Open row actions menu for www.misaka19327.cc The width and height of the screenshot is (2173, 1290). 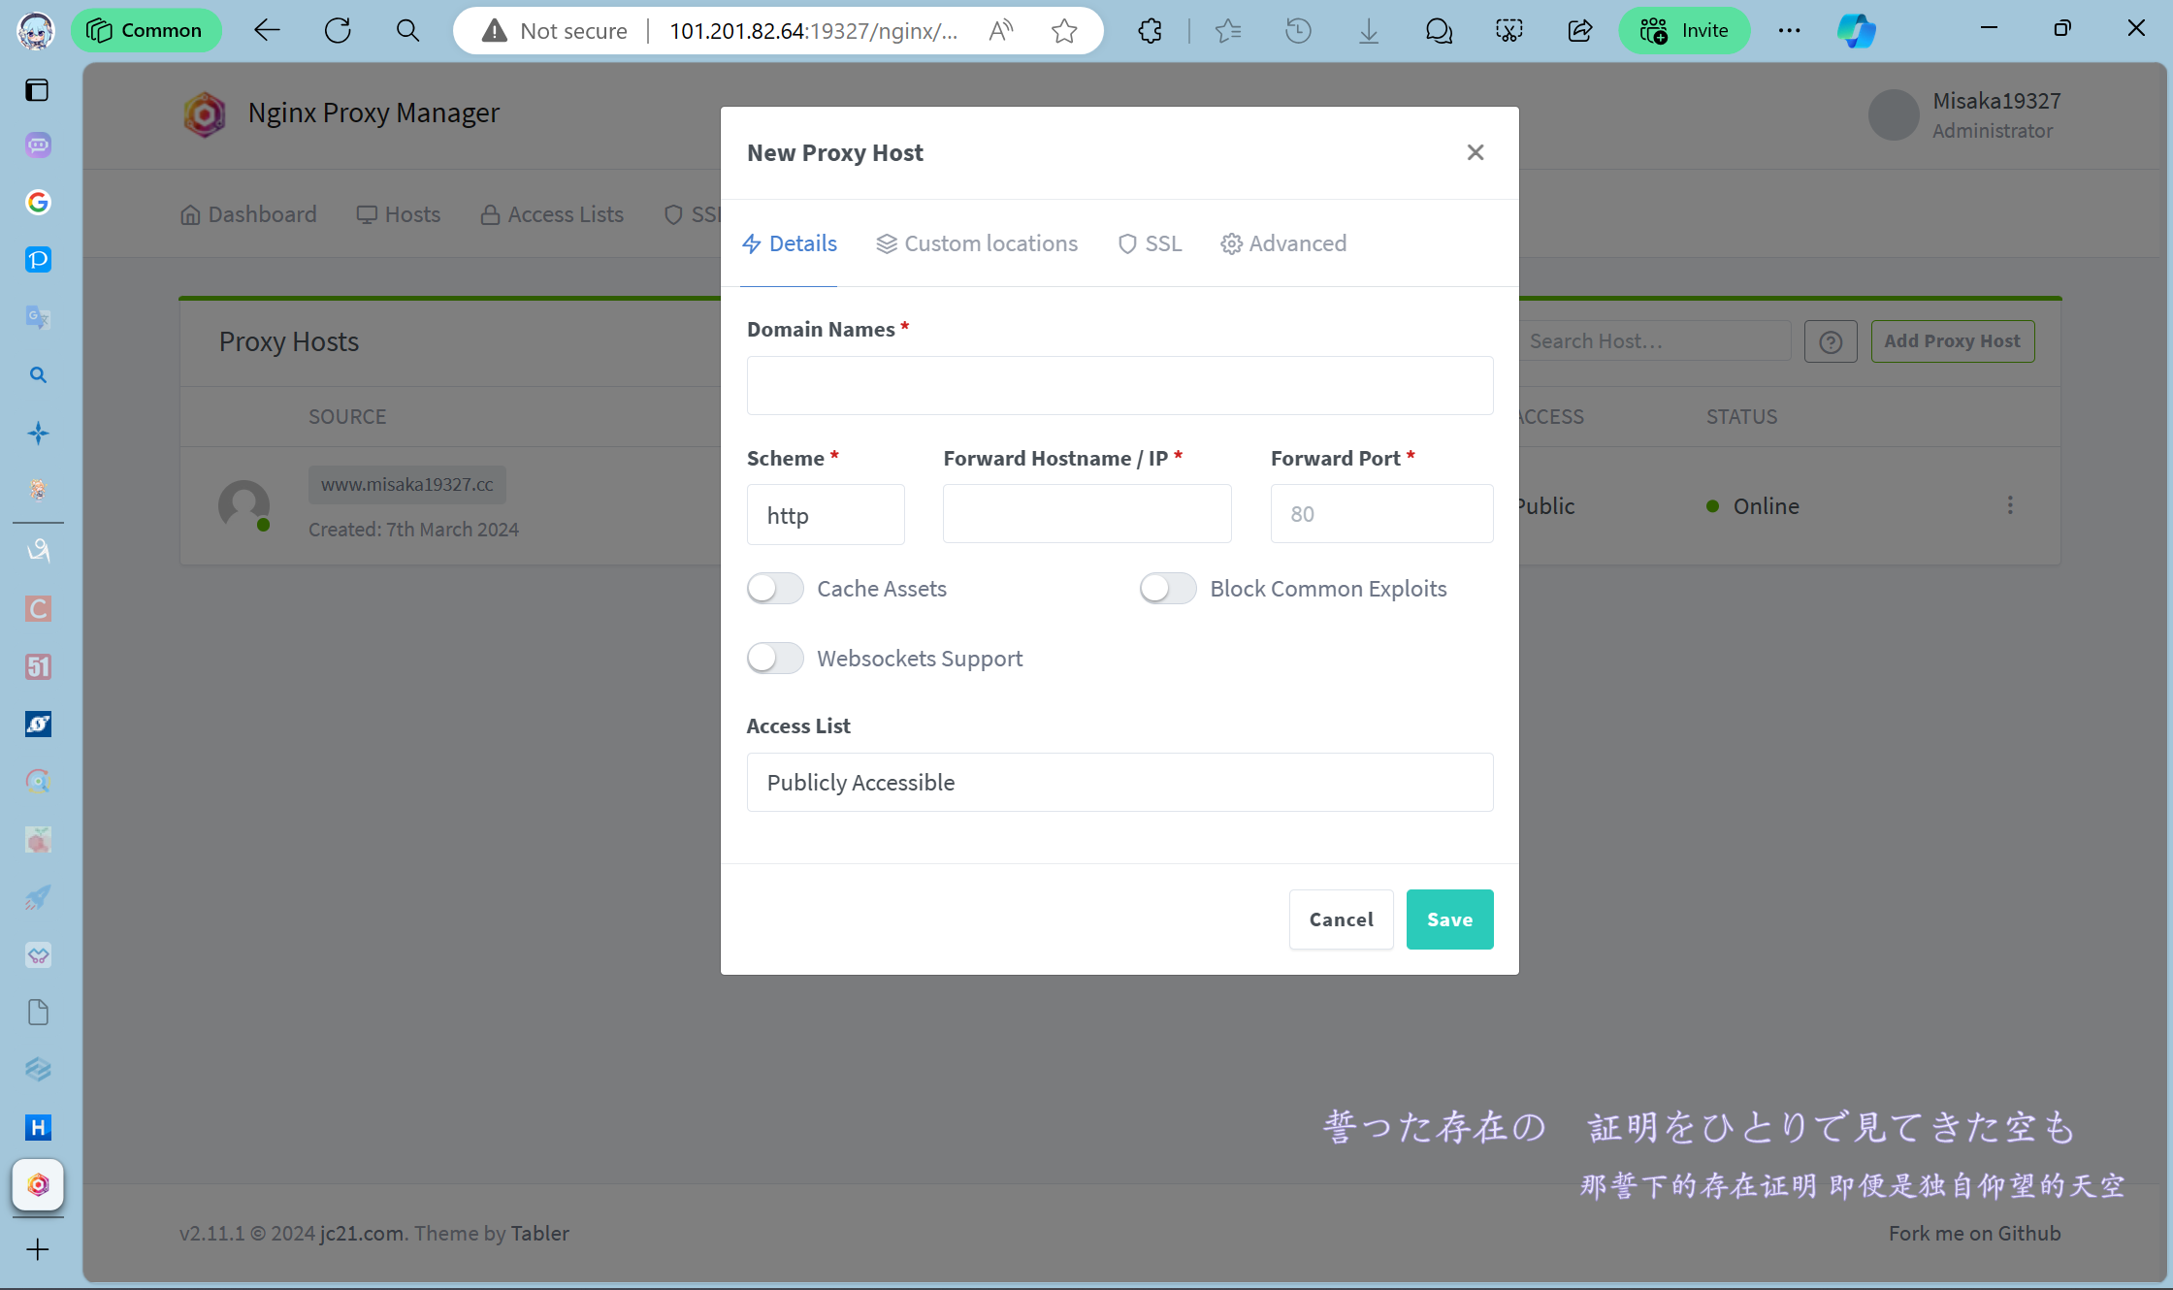pos(2010,505)
